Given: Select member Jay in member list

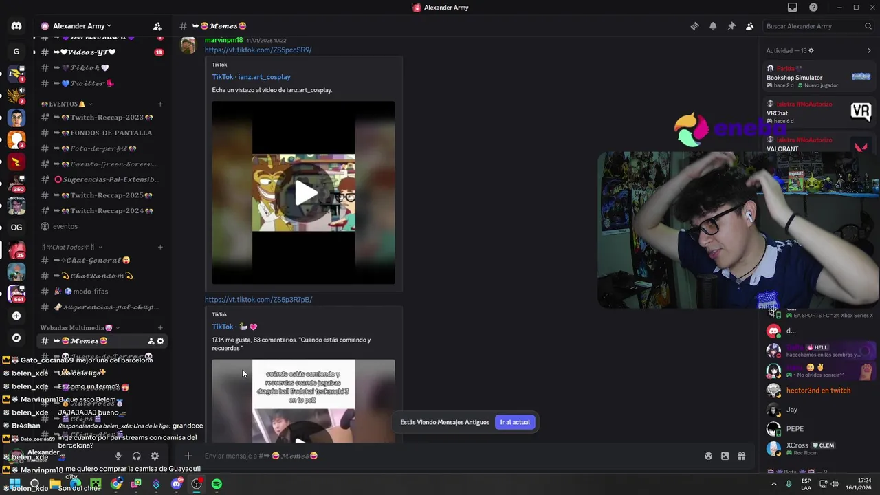Looking at the screenshot, I should (819, 410).
